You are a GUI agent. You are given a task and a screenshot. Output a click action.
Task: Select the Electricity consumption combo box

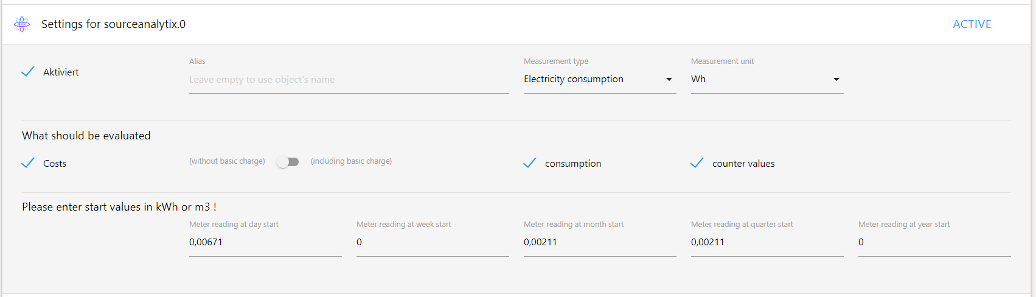tap(600, 80)
